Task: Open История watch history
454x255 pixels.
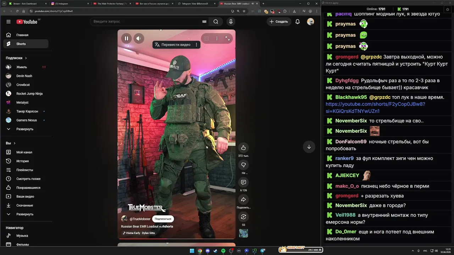Action: pyautogui.click(x=26, y=161)
